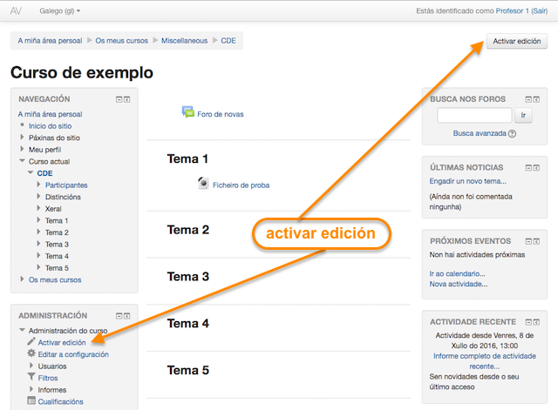Click the Ficheiro de proba file icon
Viewport: 558px width, 410px height.
tap(203, 184)
